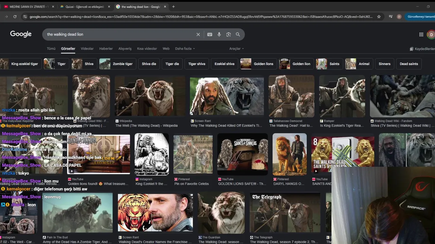
Task: Filter by Dead saints chip
Action: (x=409, y=64)
